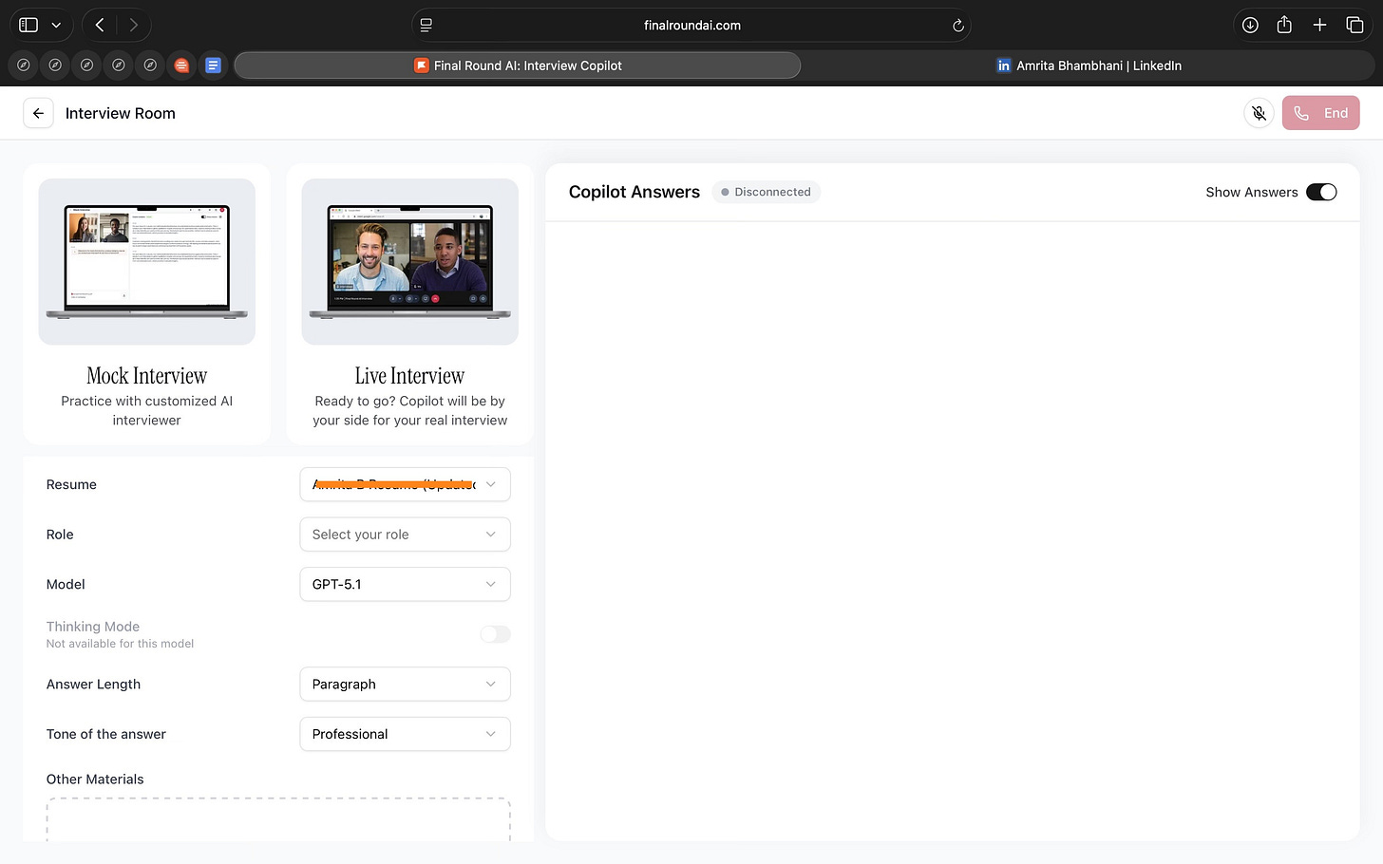This screenshot has width=1383, height=864.
Task: Open the fourth pinned compass tab
Action: tap(118, 66)
